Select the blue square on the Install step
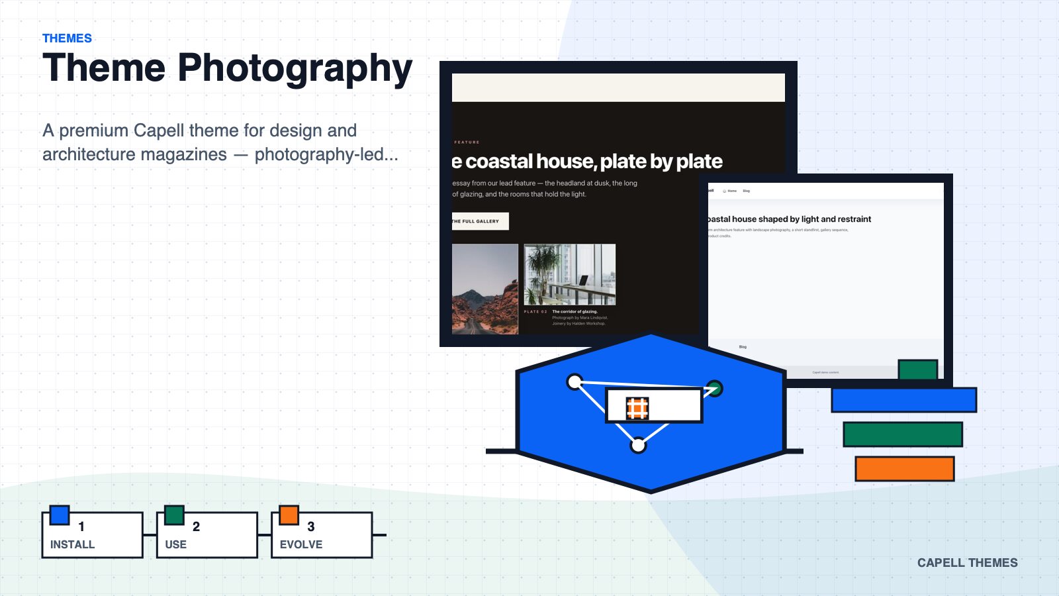Image resolution: width=1059 pixels, height=596 pixels. [60, 515]
